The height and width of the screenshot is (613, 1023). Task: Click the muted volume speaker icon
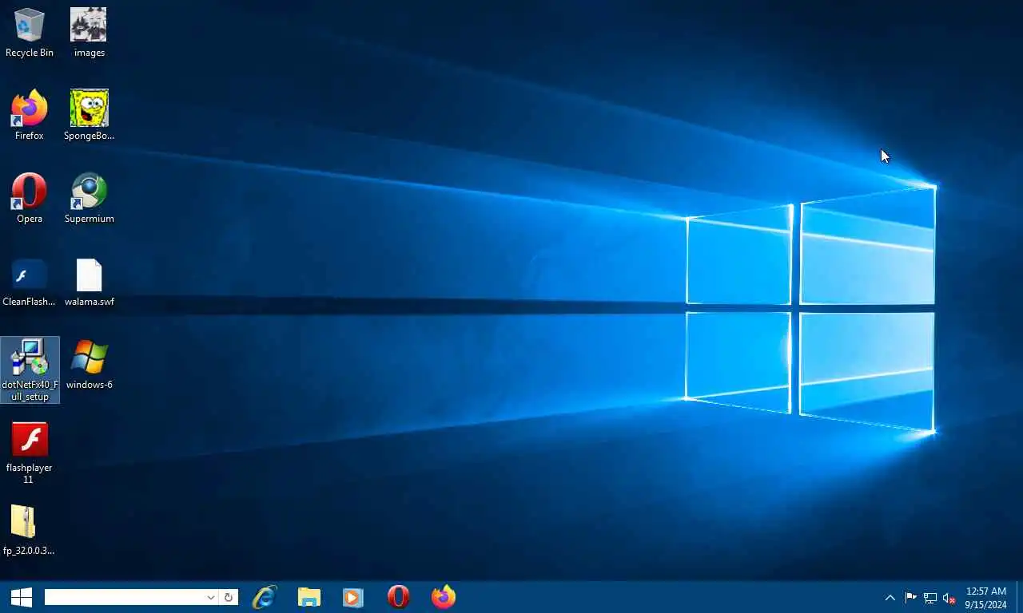pos(949,598)
